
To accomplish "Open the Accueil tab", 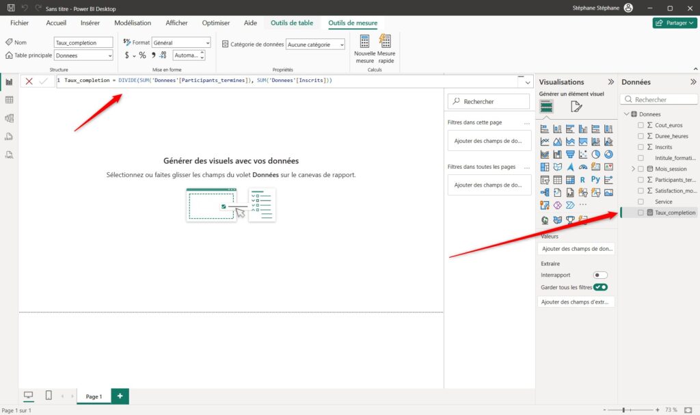I will (56, 23).
